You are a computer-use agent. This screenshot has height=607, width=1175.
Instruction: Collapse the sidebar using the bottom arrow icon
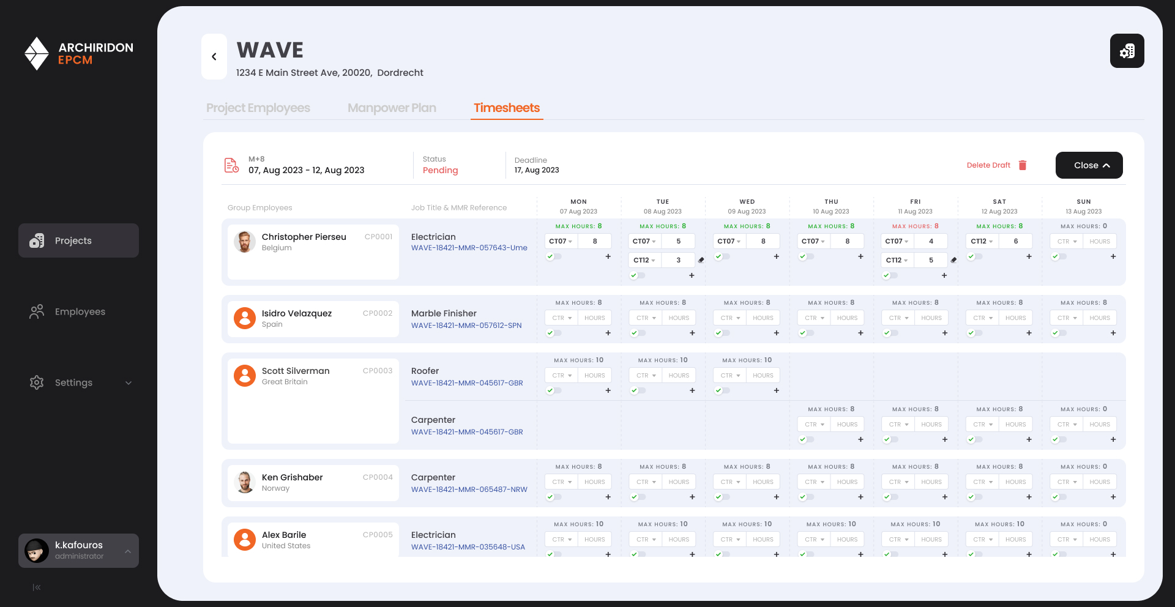(37, 587)
